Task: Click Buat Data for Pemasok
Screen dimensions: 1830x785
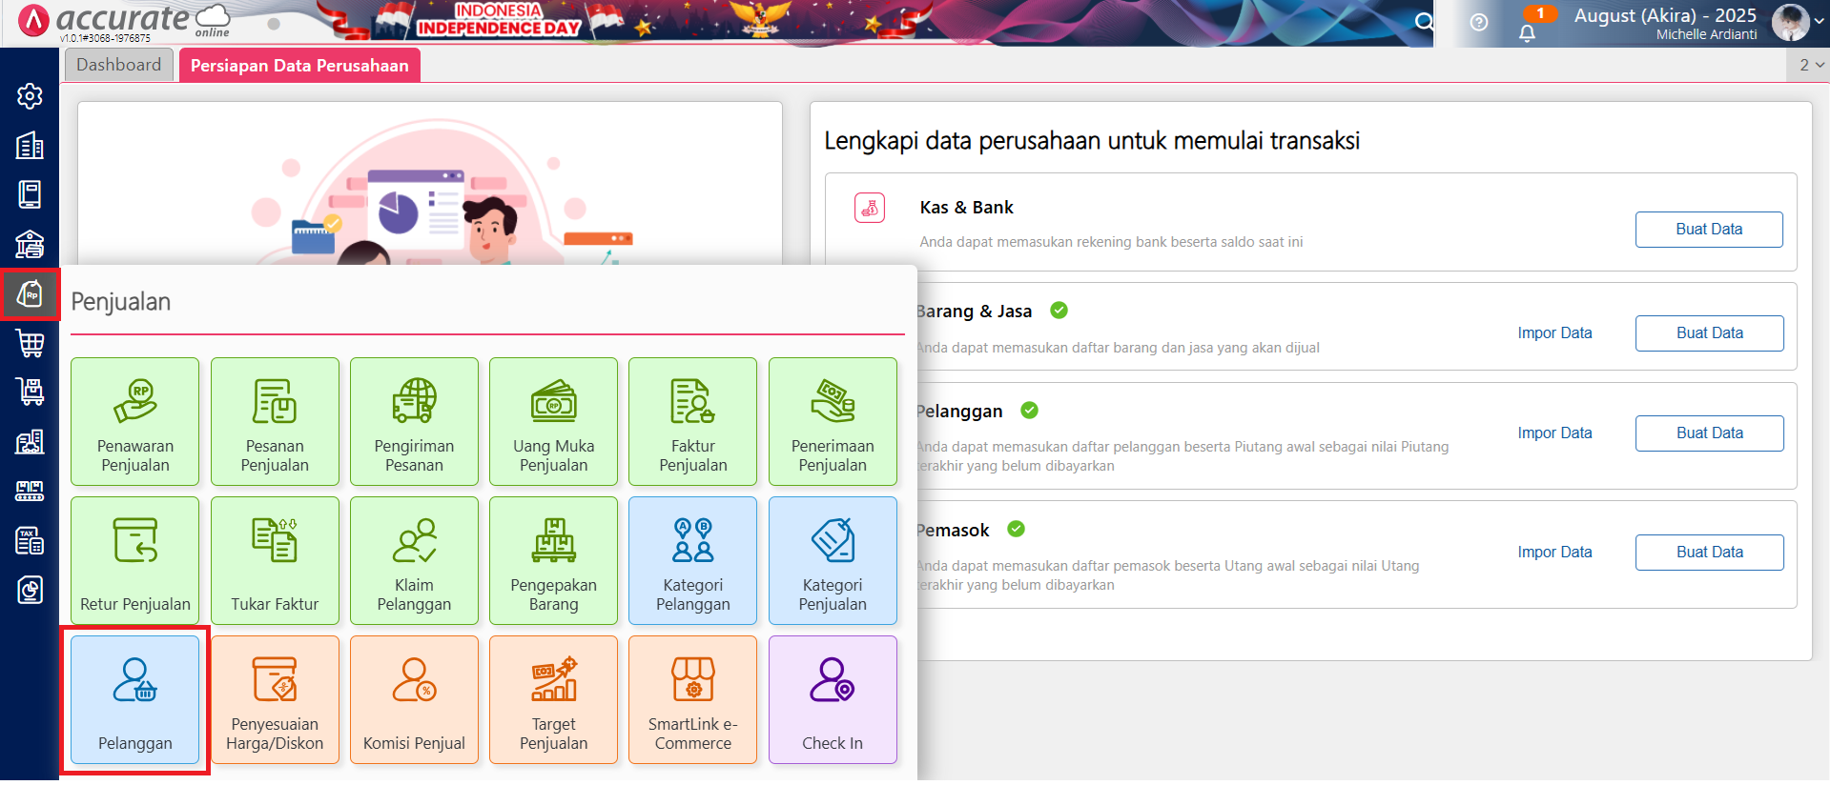Action: click(x=1710, y=553)
